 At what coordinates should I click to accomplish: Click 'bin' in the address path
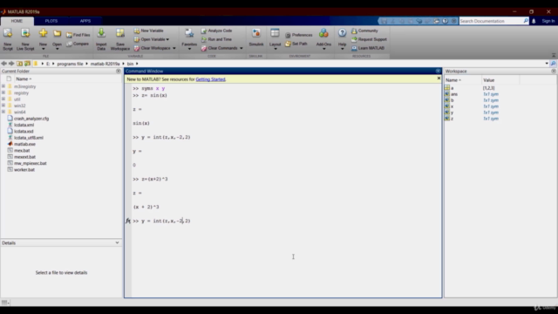pyautogui.click(x=130, y=64)
